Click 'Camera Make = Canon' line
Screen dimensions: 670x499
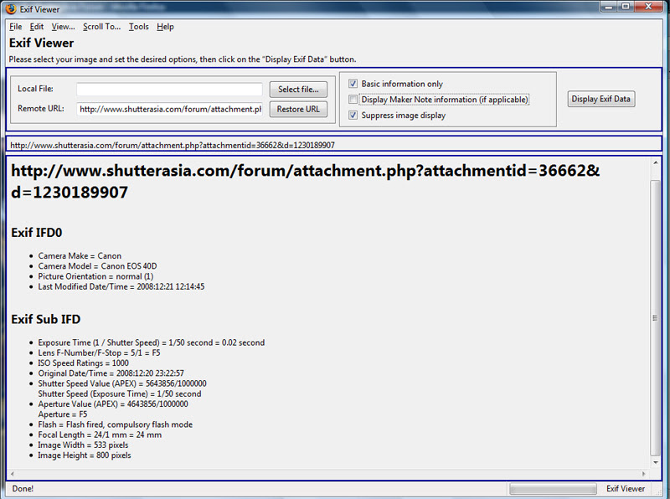point(80,256)
